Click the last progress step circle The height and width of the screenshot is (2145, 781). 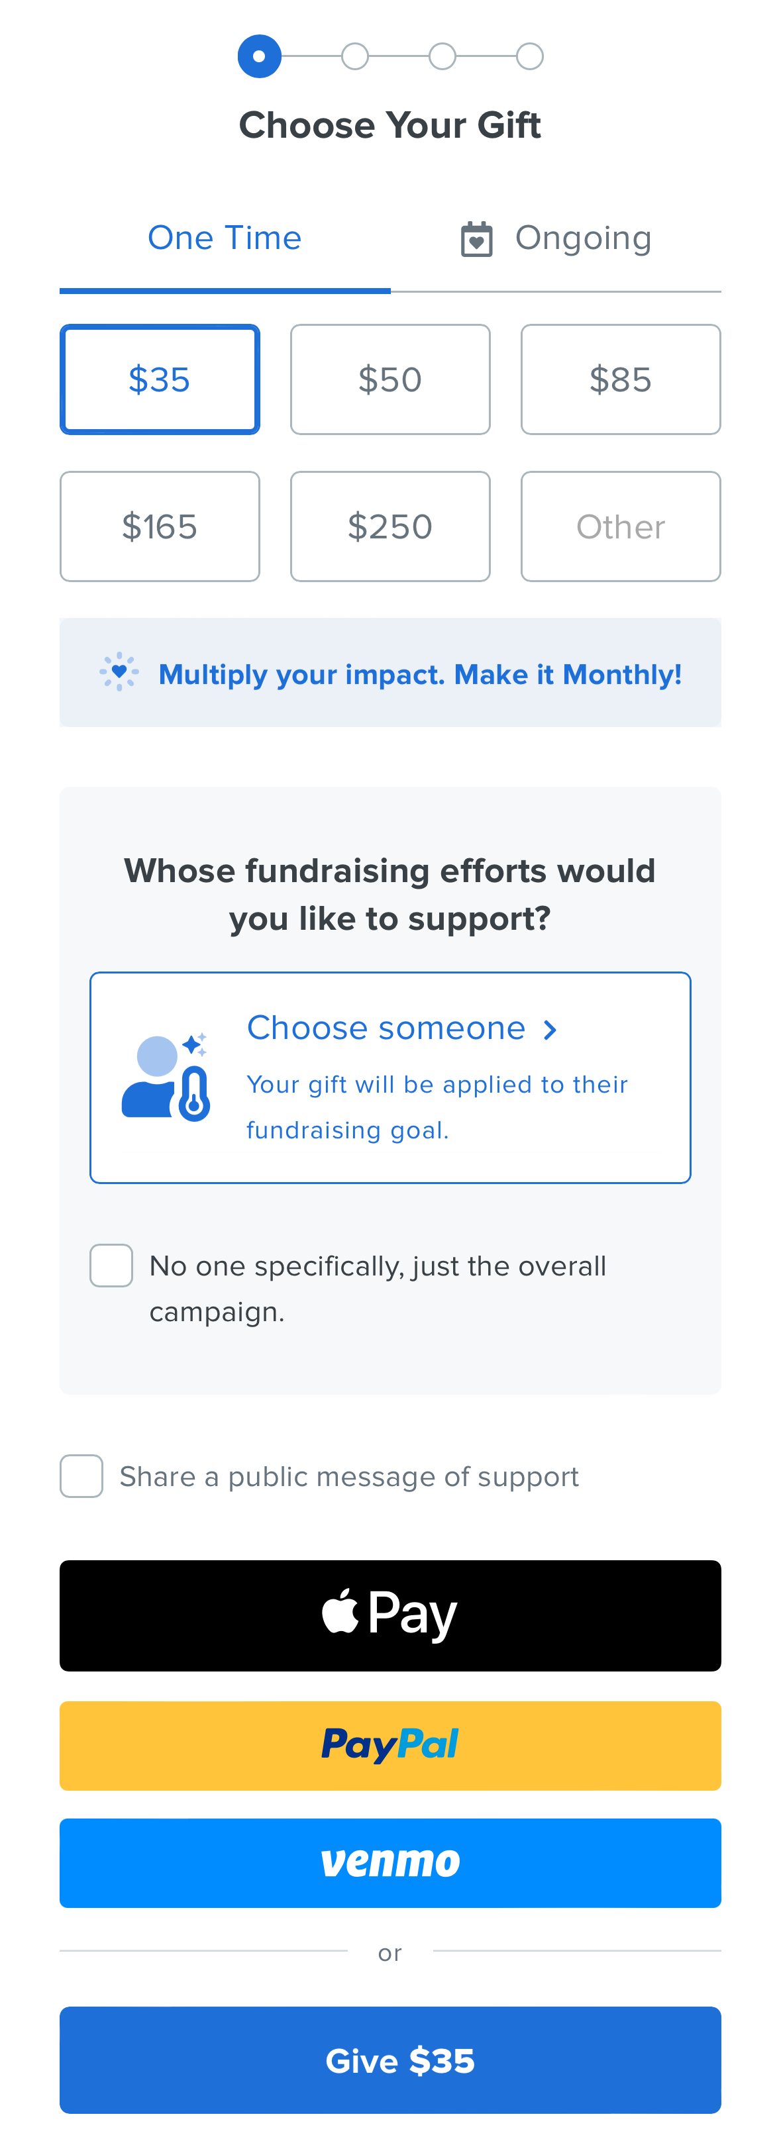click(x=529, y=57)
